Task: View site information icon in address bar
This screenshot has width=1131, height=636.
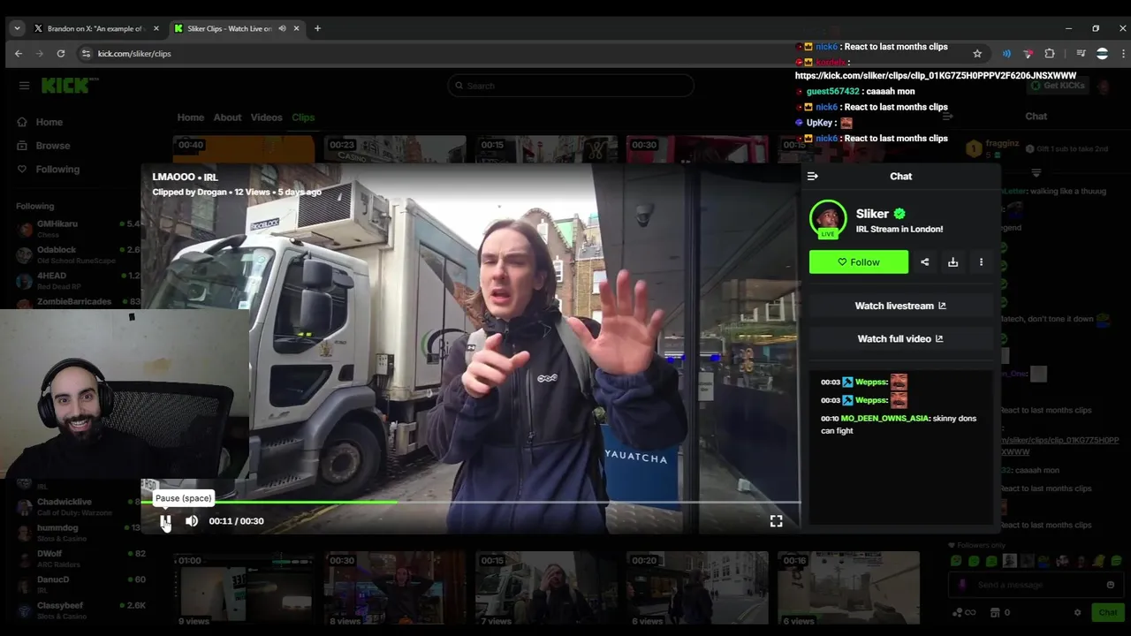Action: 86,54
